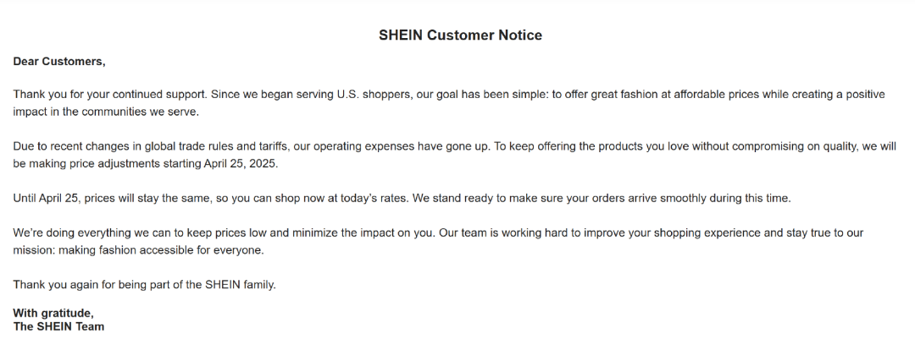The height and width of the screenshot is (361, 915).
Task: Click the sentence starting Thank you for your continued support
Action: [110, 95]
